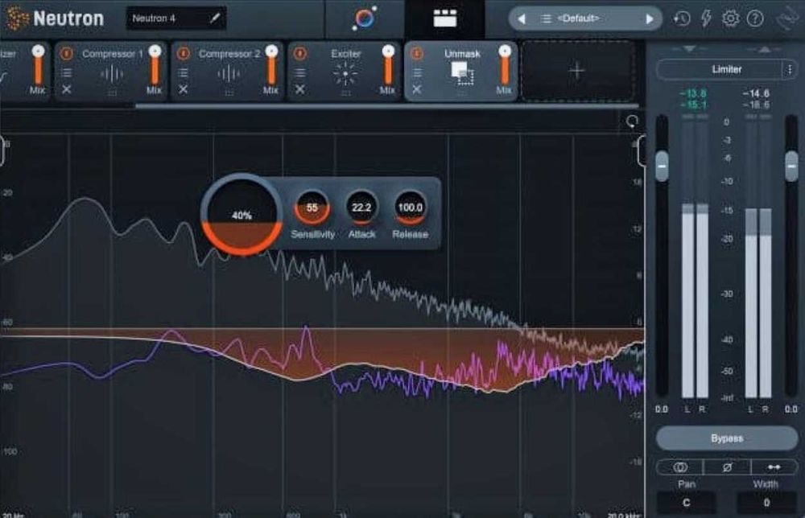805x518 pixels.
Task: Select the Compressor 2 module icon
Action: [x=229, y=75]
